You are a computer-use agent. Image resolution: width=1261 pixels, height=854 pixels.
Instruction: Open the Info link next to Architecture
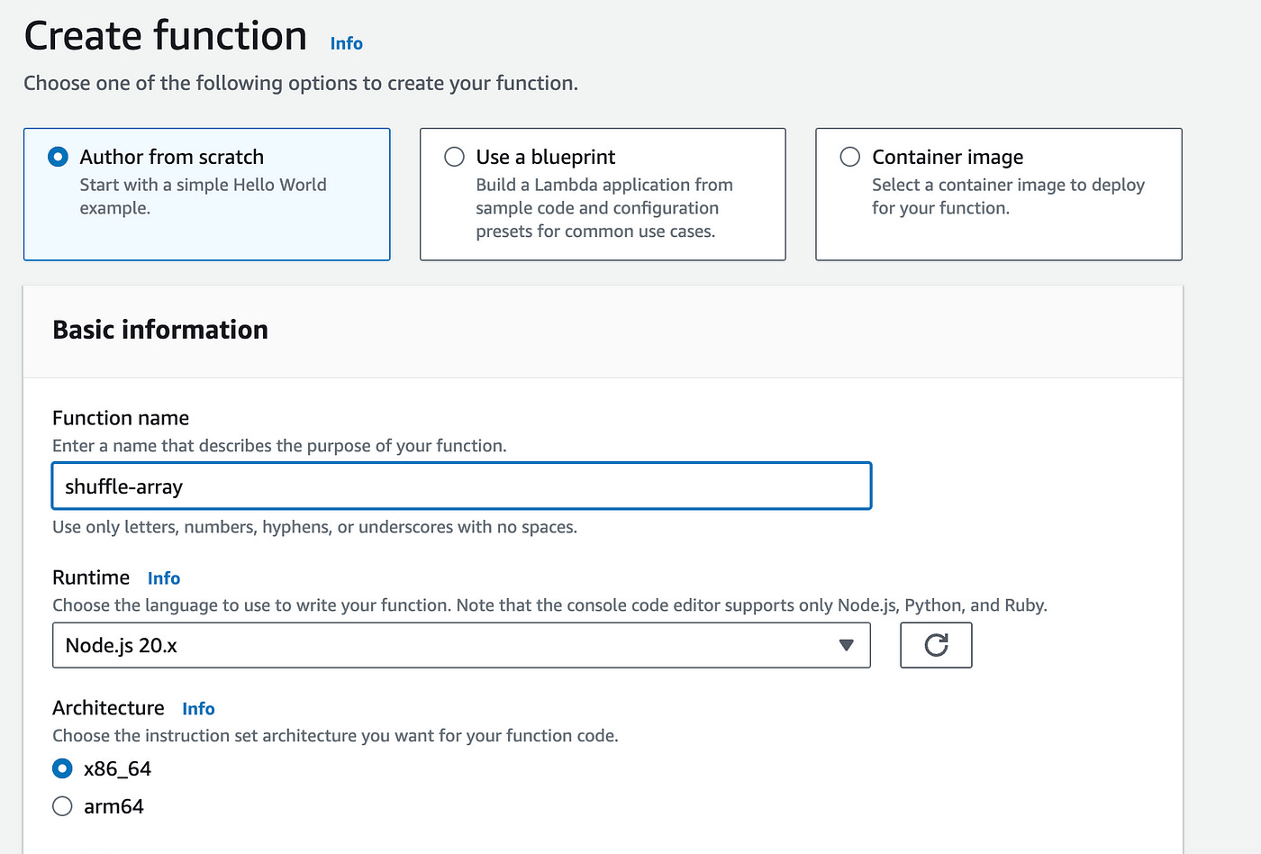tap(198, 709)
